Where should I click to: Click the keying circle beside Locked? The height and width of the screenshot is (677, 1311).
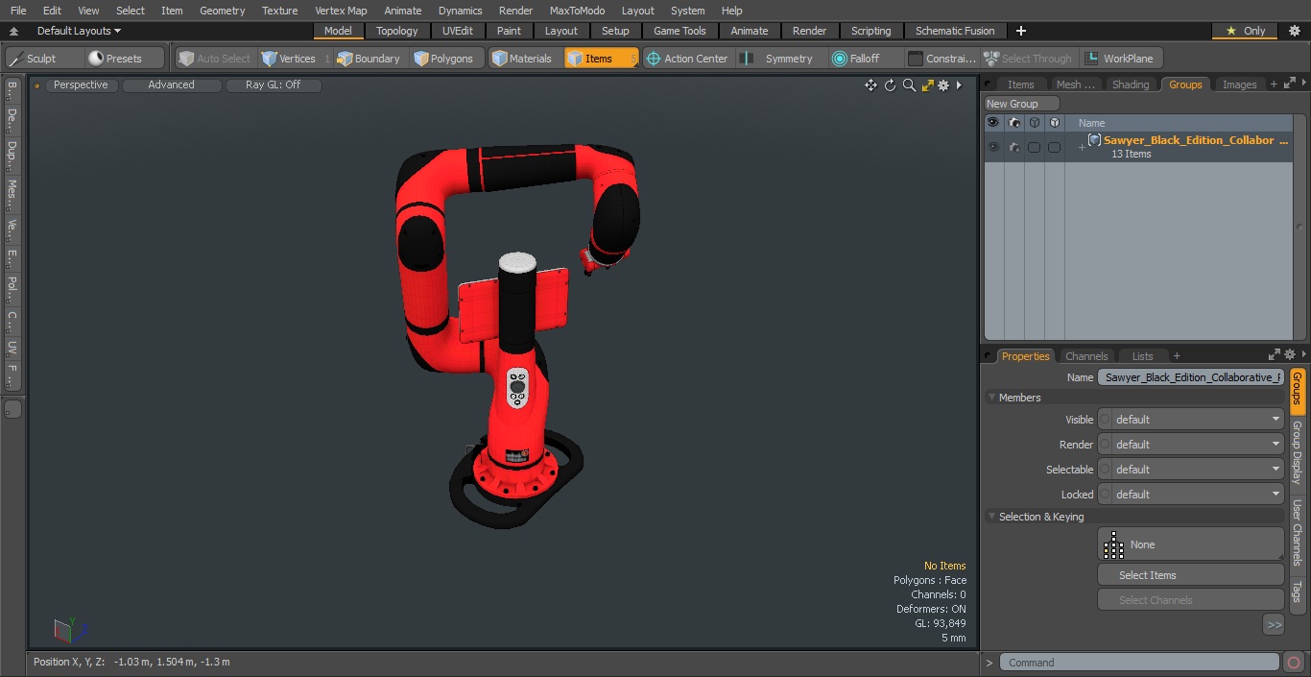point(1105,495)
